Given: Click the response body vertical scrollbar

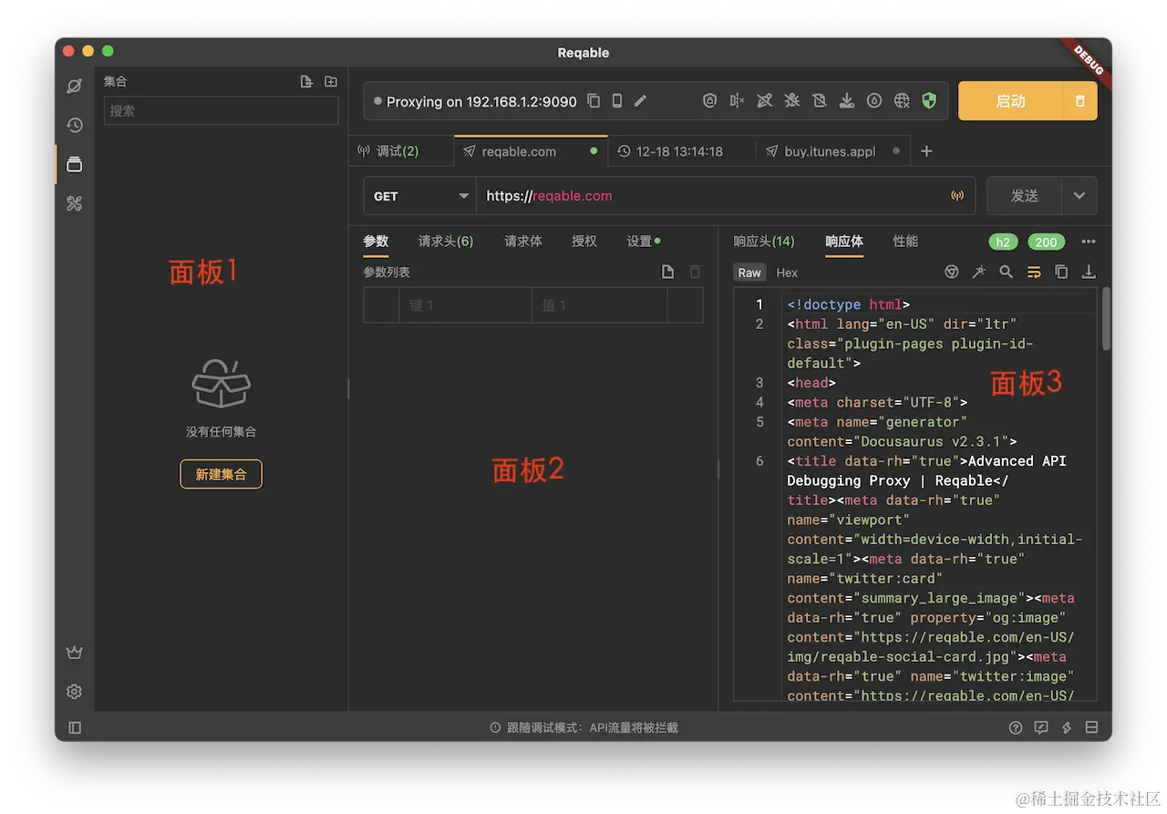Looking at the screenshot, I should [x=1107, y=319].
